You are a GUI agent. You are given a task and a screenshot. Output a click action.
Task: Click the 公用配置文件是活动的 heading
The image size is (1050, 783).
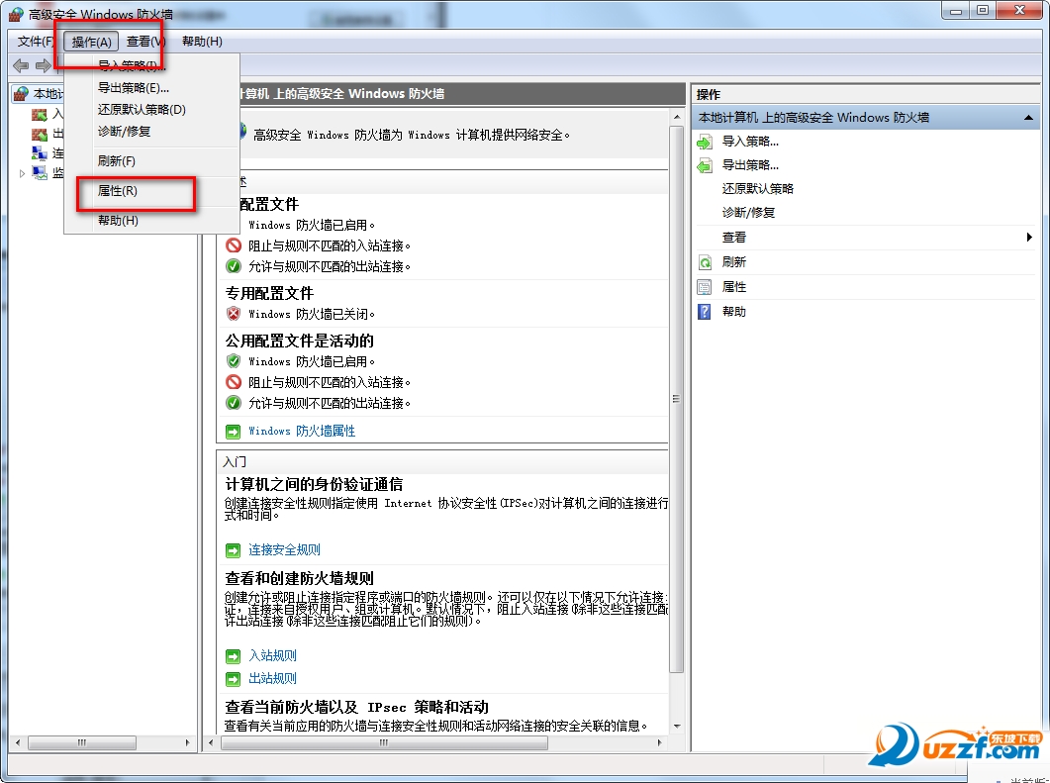click(299, 341)
